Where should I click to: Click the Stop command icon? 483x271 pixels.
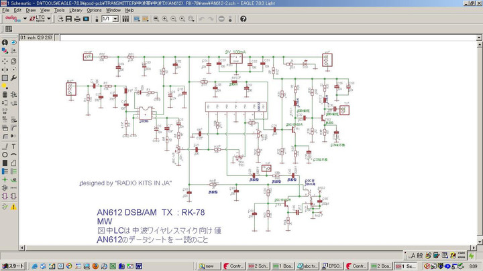pos(221,19)
